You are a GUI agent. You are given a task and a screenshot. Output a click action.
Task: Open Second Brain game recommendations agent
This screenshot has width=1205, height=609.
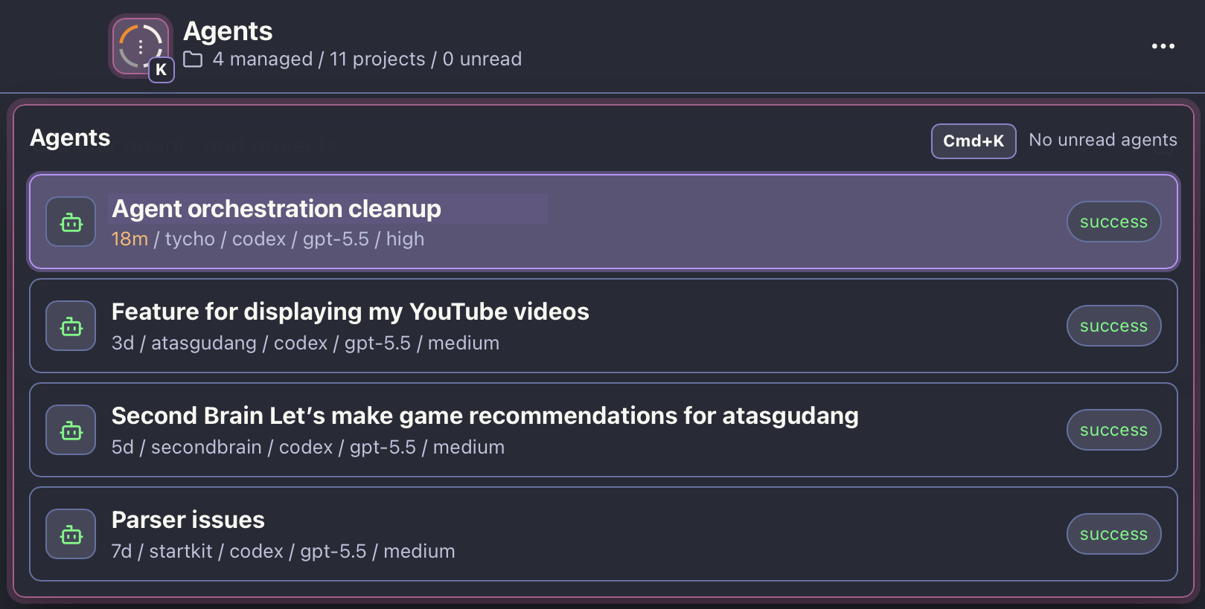[604, 430]
